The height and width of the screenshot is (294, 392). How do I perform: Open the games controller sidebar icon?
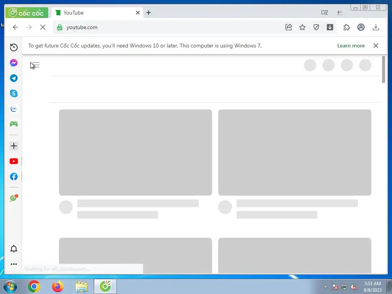coord(14,124)
